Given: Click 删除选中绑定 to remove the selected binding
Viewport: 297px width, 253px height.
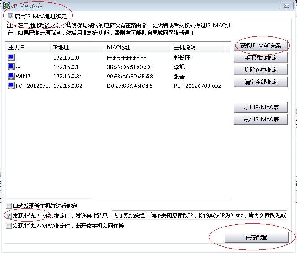Looking at the screenshot, I should coord(260,69).
